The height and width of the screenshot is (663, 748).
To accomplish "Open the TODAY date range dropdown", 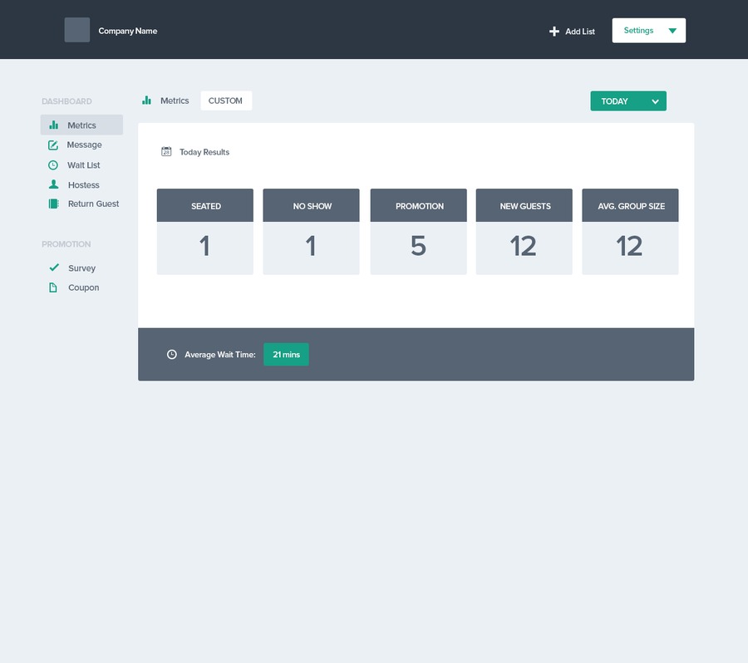I will click(628, 101).
